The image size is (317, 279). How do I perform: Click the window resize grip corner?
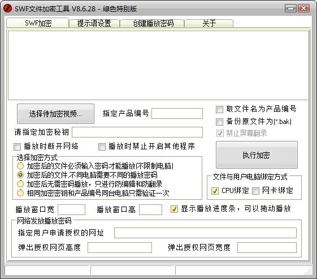[309, 272]
